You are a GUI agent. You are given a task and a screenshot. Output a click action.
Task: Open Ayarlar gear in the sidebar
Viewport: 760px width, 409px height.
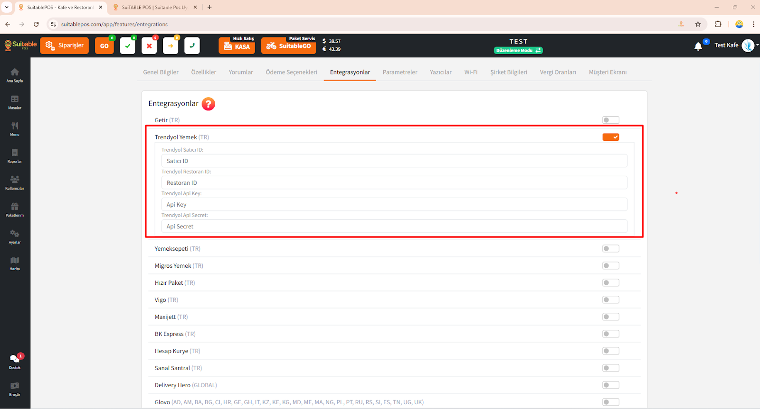(x=15, y=236)
